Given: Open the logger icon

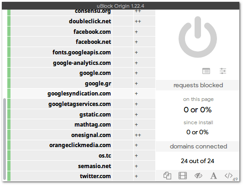Looking at the screenshot, I should click(x=206, y=71).
